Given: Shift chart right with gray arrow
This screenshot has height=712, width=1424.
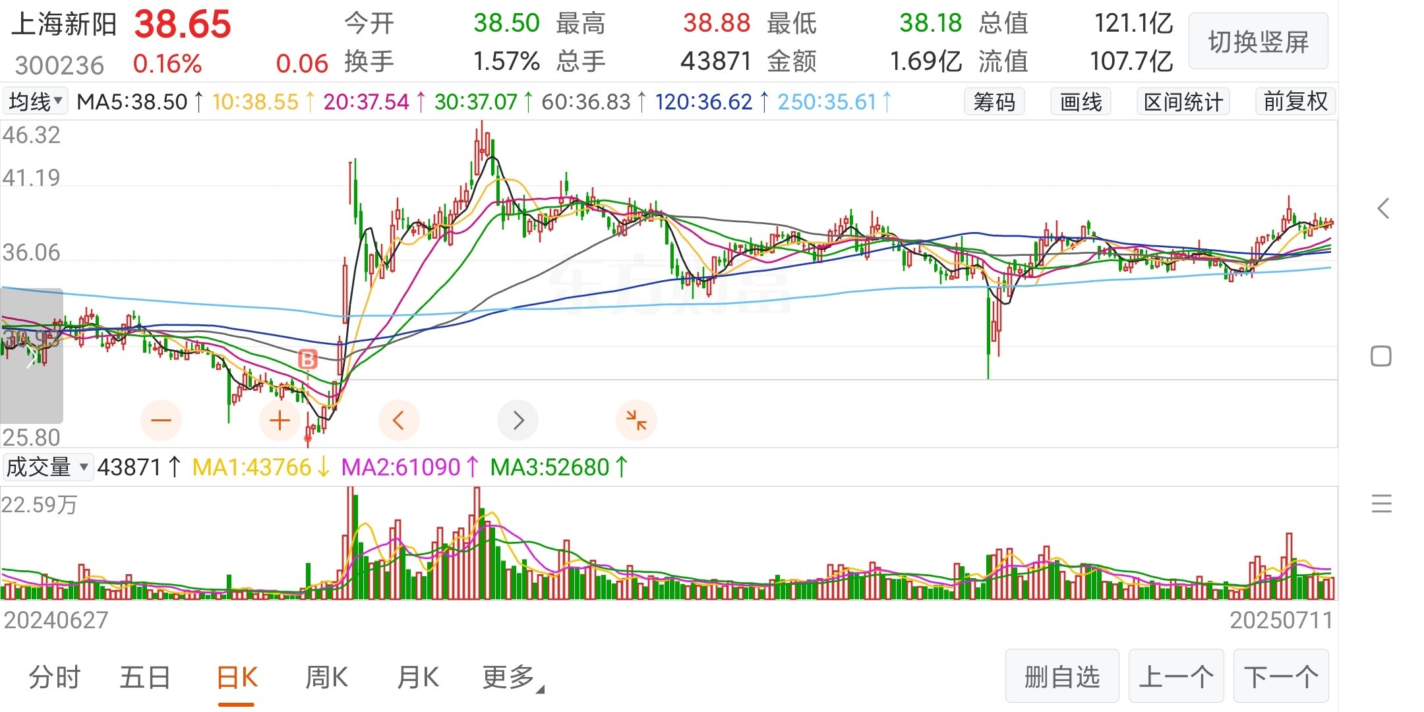Looking at the screenshot, I should click(518, 420).
